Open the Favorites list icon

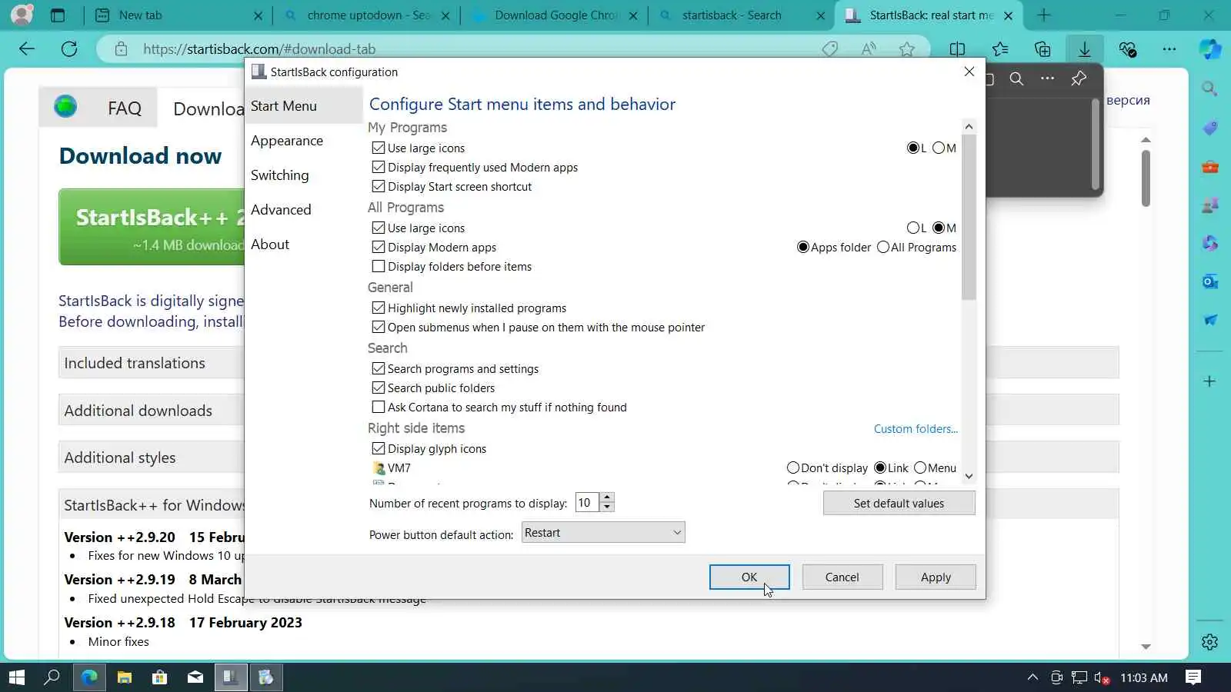[x=1000, y=49]
